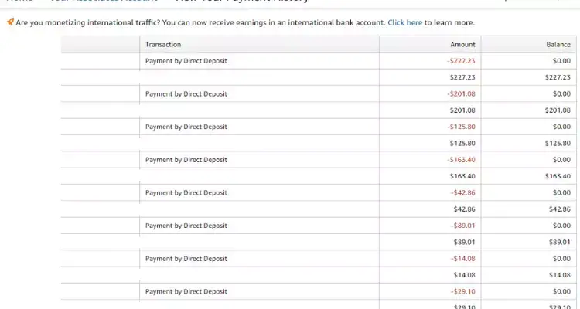The image size is (580, 309).
Task: Select Payment by Direct Deposit for -$163.40
Action: (x=186, y=160)
